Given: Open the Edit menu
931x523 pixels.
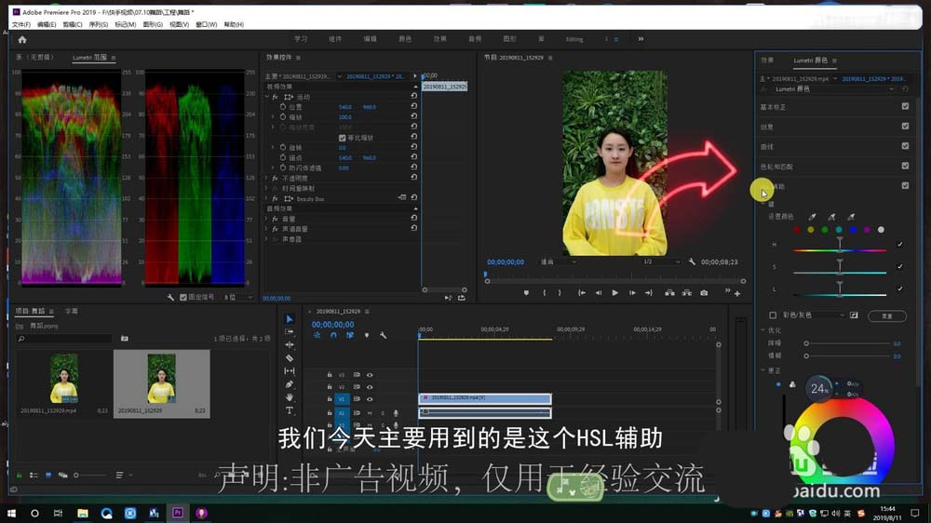Looking at the screenshot, I should (47, 24).
